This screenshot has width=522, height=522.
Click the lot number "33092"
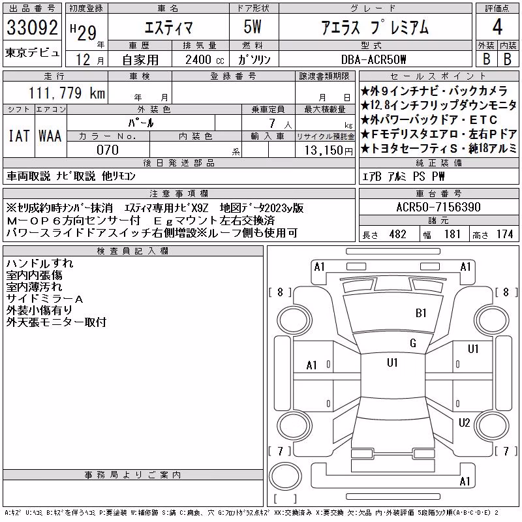point(32,27)
